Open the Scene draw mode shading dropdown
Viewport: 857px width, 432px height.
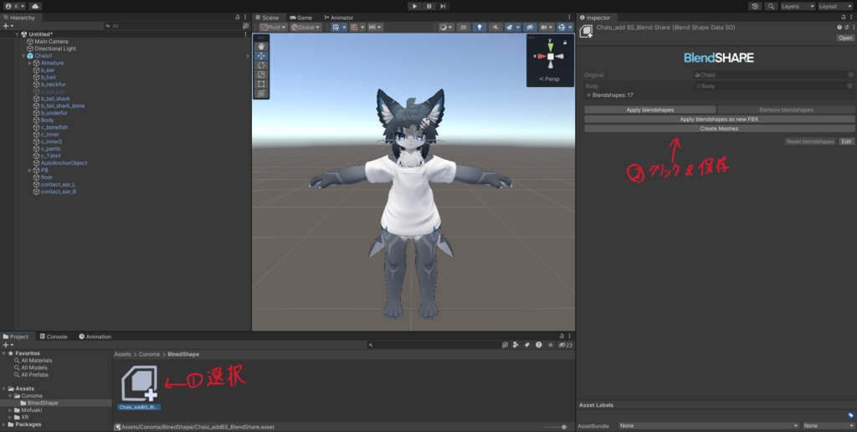click(x=446, y=27)
